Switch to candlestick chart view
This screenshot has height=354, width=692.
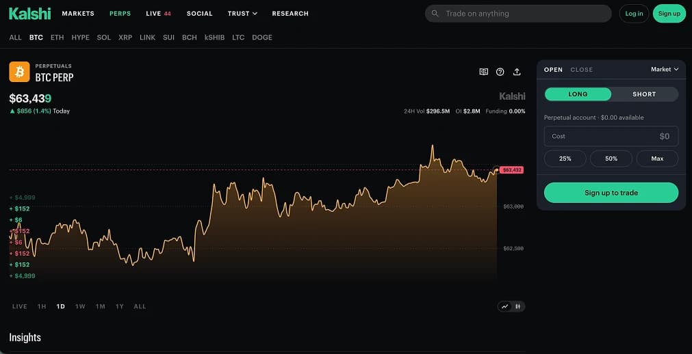518,306
